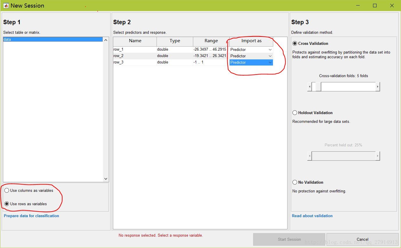Click variable list scroll down arrow

pos(106,179)
